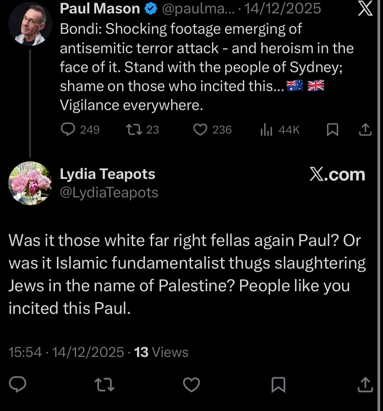The height and width of the screenshot is (411, 383).
Task: Open Paul Mason's profile picture
Action: 30,24
